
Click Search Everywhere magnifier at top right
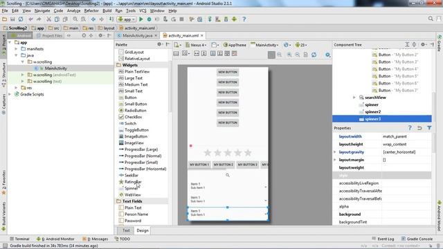click(431, 19)
